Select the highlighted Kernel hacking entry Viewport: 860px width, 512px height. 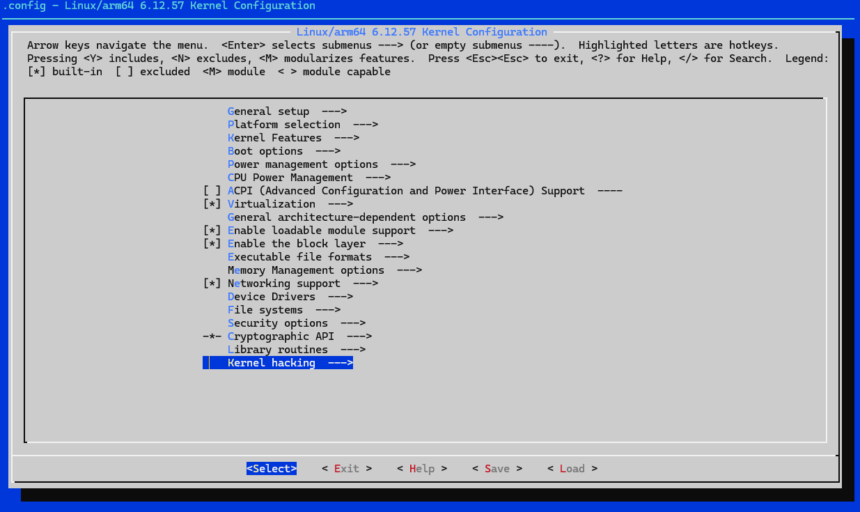click(278, 363)
